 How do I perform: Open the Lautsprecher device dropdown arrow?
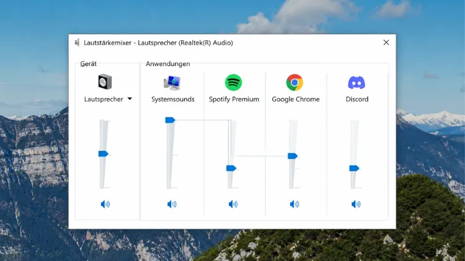coord(130,99)
